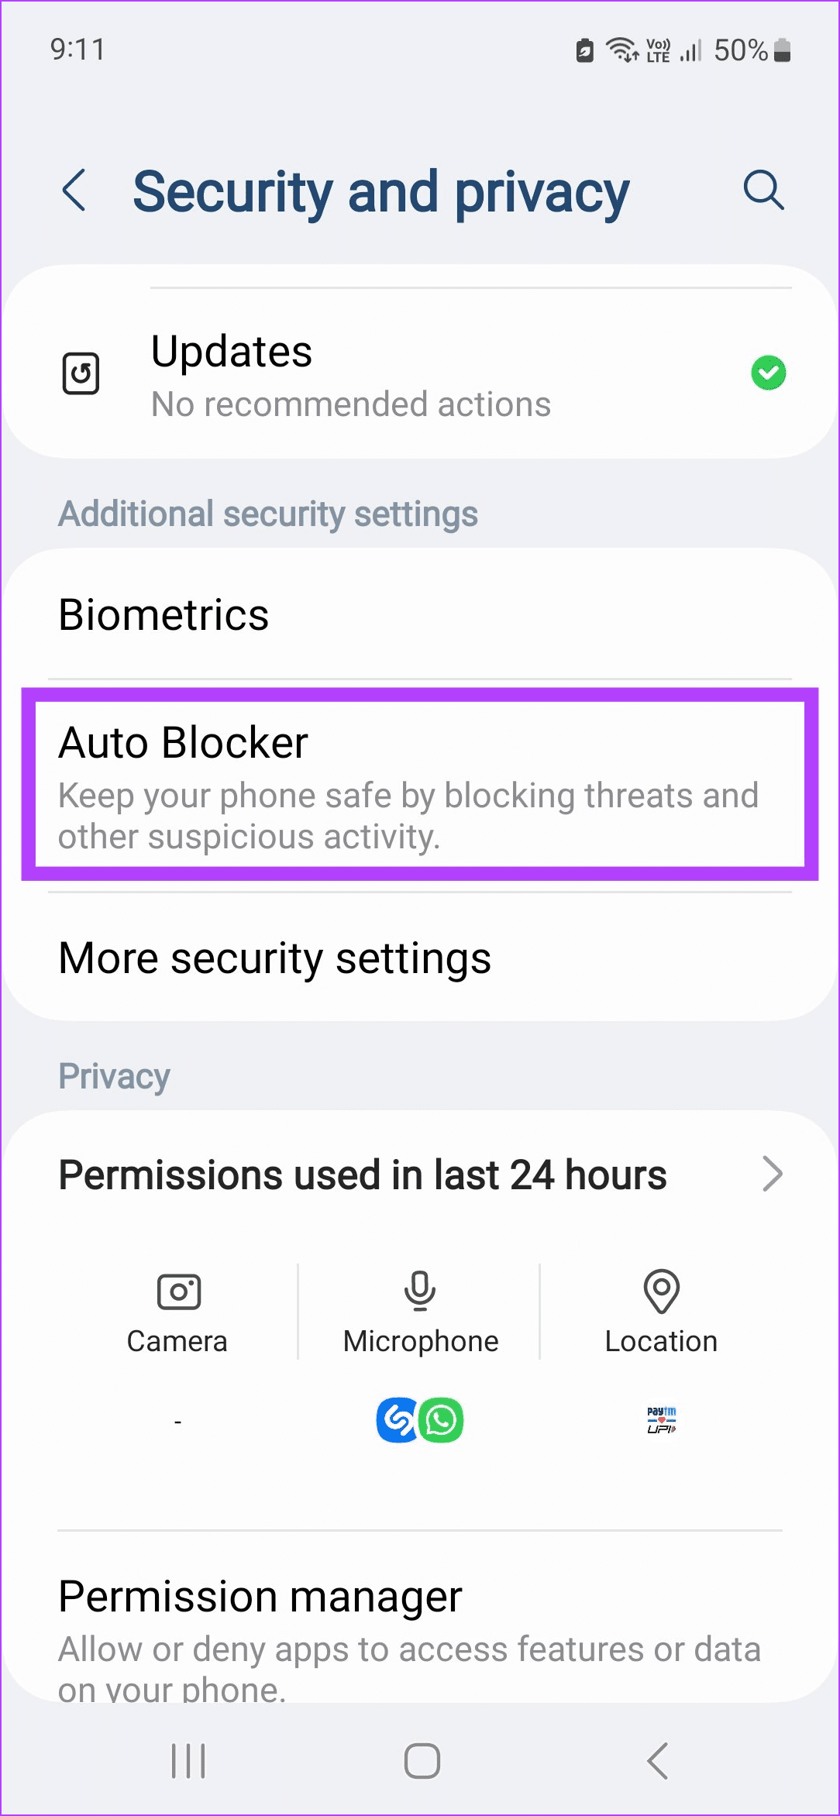Tap the Updates refresh icon
Screen dimensions: 840x1816
pyautogui.click(x=81, y=373)
